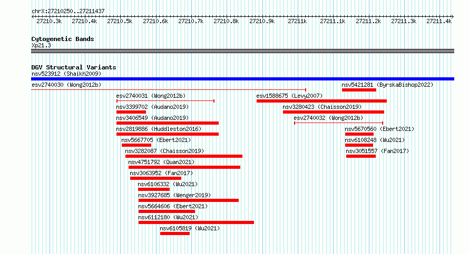Click the red bar under nsv3399702
The width and height of the screenshot is (469, 254).
point(131,112)
